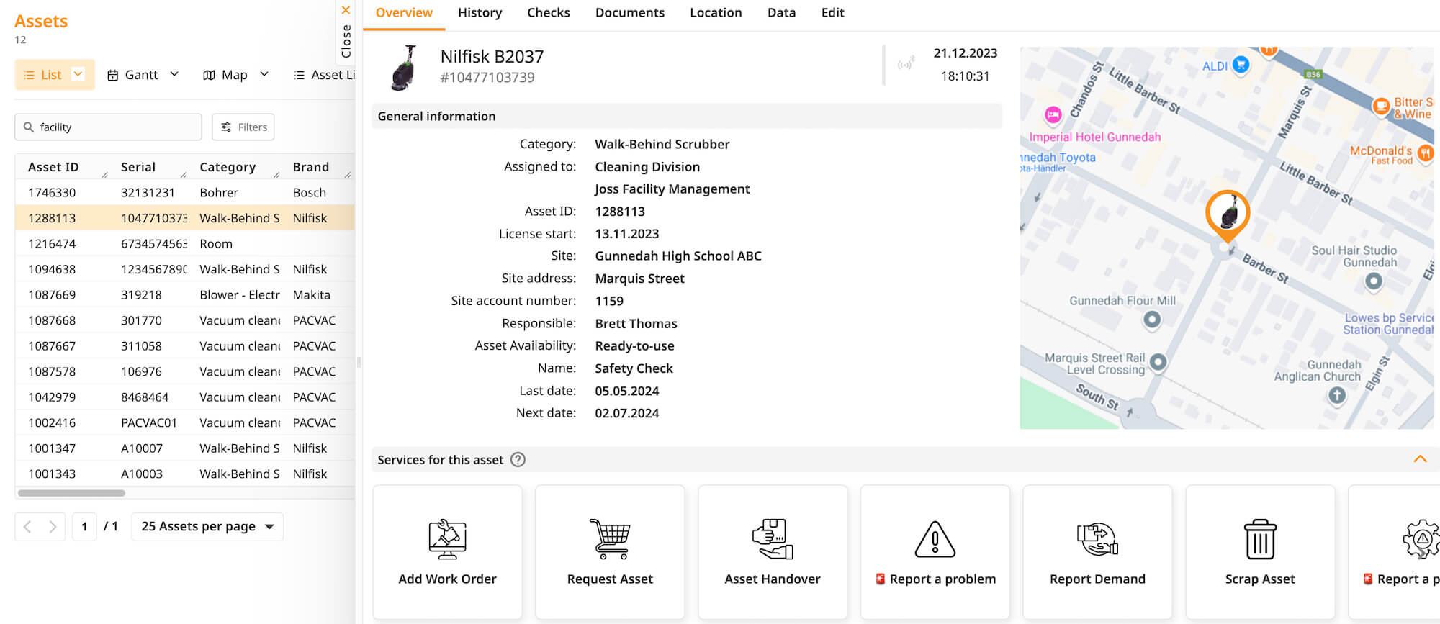Screen dimensions: 1440x624
Task: Click the Joss Facility Management value
Action: (x=672, y=189)
